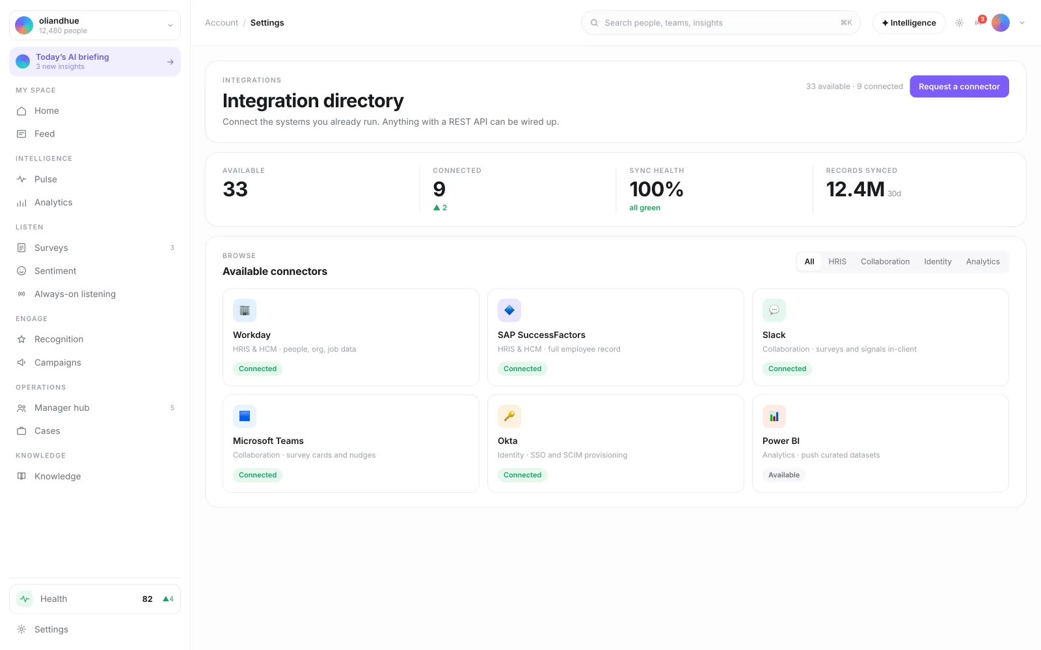
Task: Expand the oliandhue workspace switcher chevron
Action: pos(170,25)
